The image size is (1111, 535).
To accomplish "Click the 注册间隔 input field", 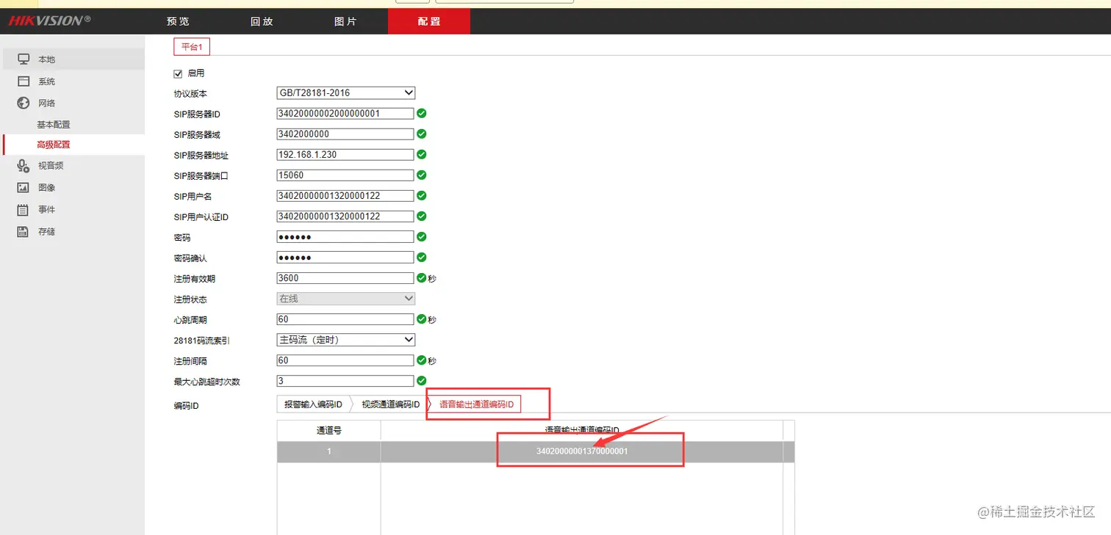I will pos(345,360).
